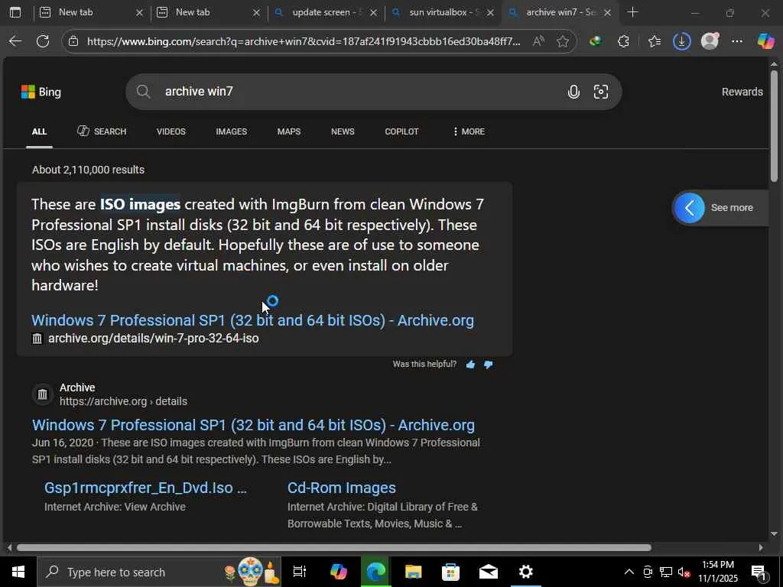Open a new tab with plus button
Screen dimensions: 783x587
coord(632,12)
